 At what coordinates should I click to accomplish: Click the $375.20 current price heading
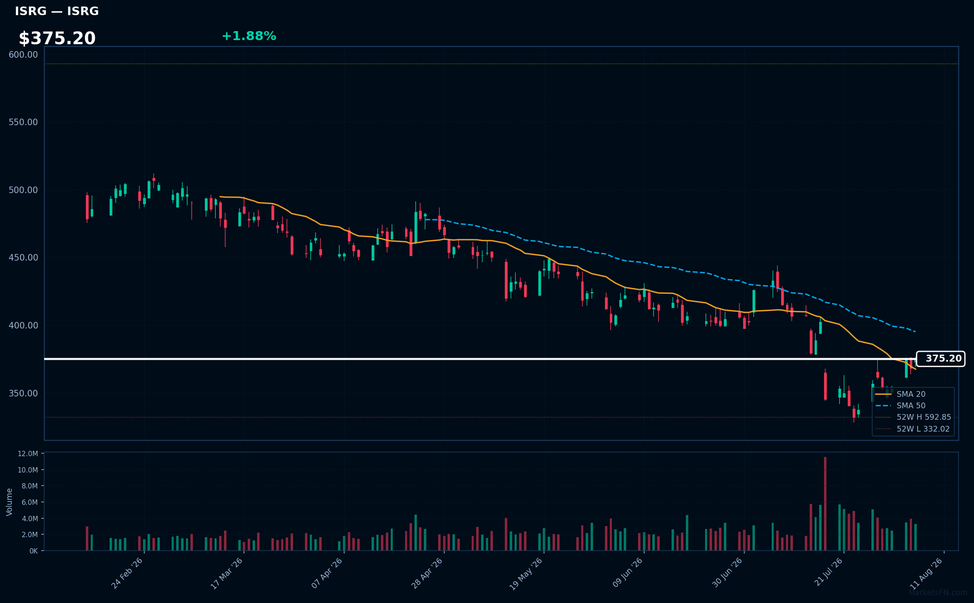pos(57,38)
